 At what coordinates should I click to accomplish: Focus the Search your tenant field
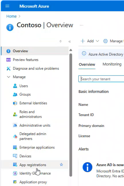101,79
